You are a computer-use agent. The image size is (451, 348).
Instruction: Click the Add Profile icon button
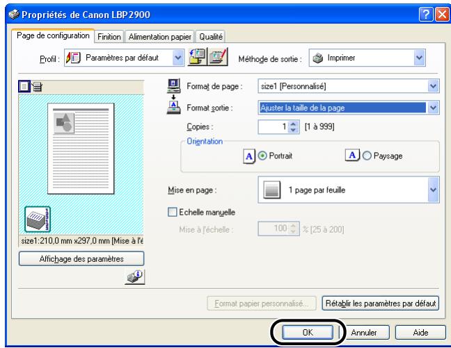197,57
